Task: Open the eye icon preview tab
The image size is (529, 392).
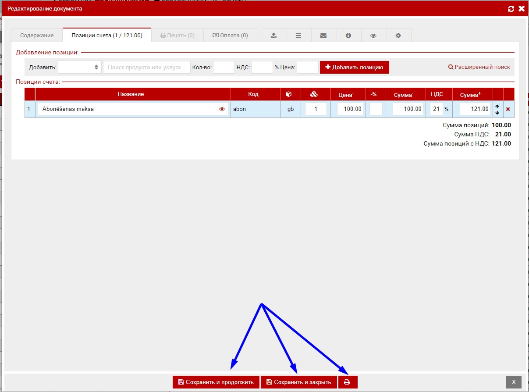Action: (x=373, y=36)
